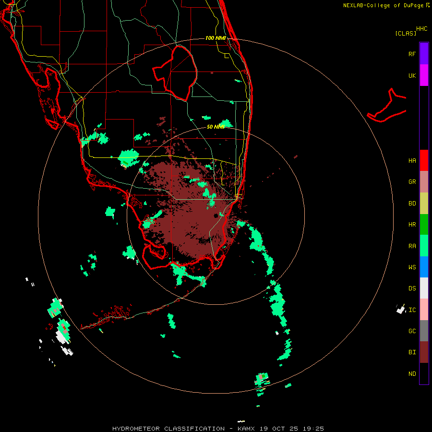Click the IC legend label
The image size is (432, 432).
(x=412, y=310)
